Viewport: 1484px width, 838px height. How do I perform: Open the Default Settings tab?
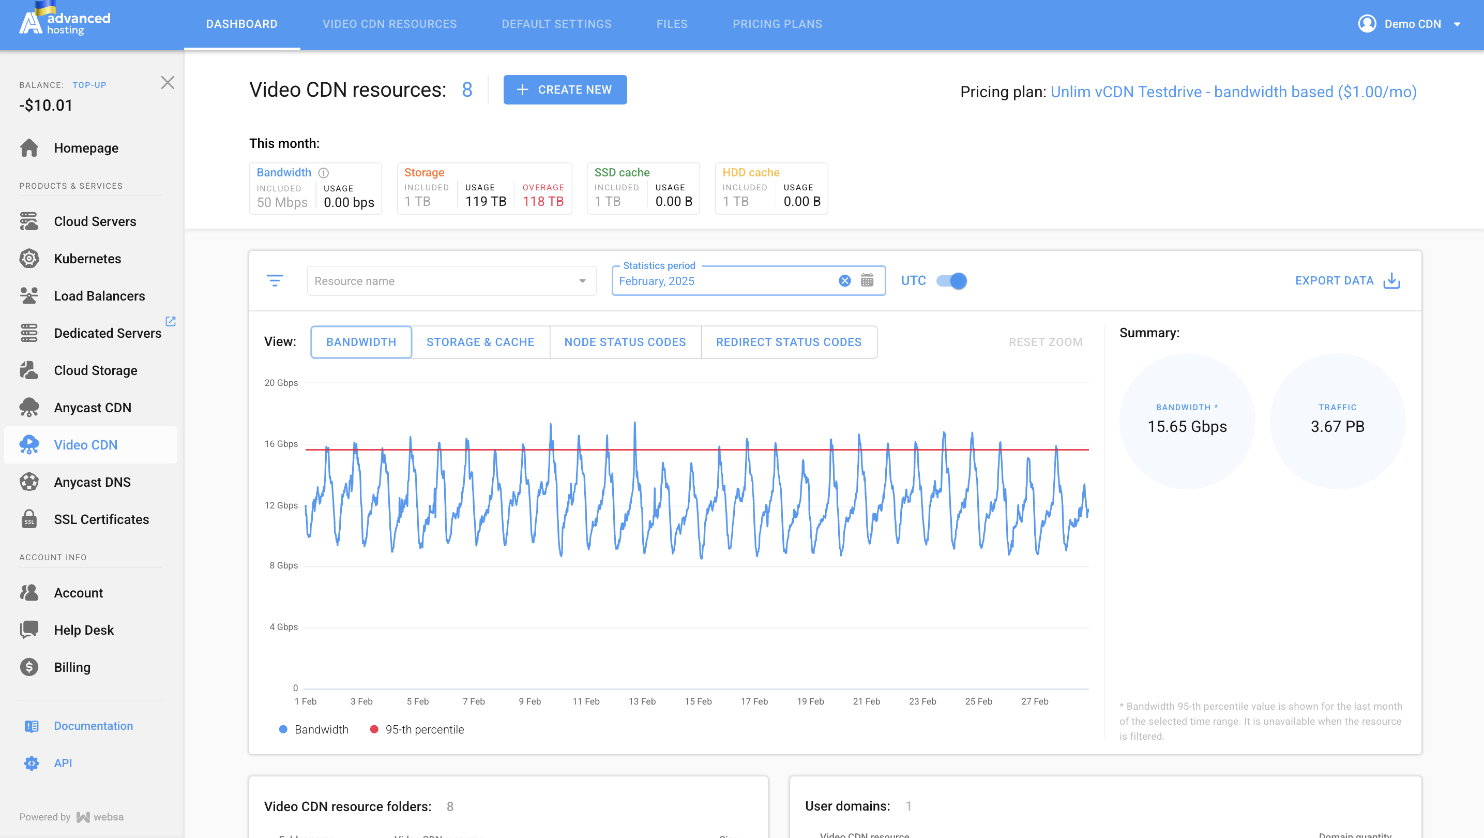[556, 24]
